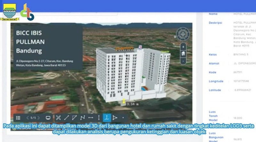This screenshot has width=256, height=142.
Task: Select the highlighted height from terrain tool
Action: (107, 117)
